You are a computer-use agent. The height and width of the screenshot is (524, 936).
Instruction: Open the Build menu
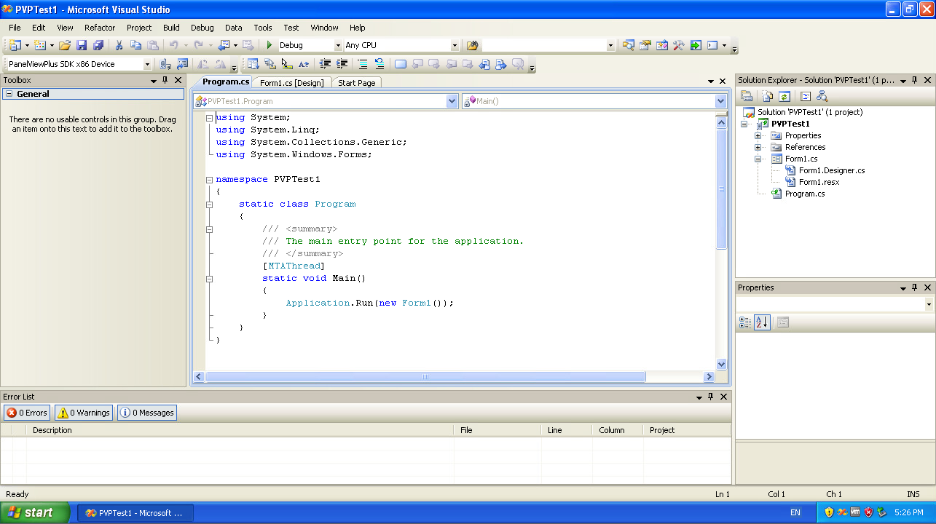(x=171, y=28)
